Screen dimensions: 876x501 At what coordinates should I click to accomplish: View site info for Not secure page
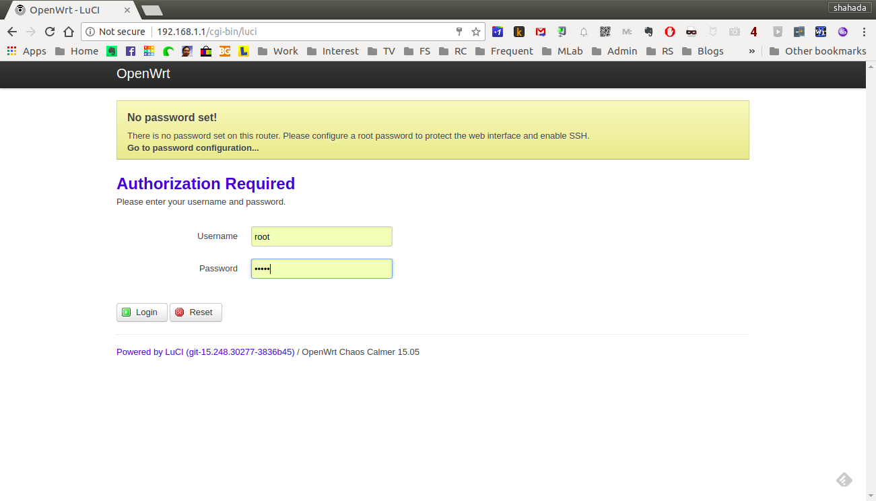[x=115, y=32]
